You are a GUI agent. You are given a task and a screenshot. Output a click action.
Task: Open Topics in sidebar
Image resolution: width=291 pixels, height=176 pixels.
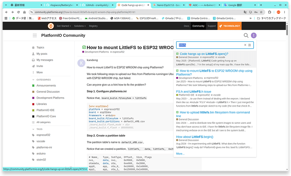pos(40,48)
